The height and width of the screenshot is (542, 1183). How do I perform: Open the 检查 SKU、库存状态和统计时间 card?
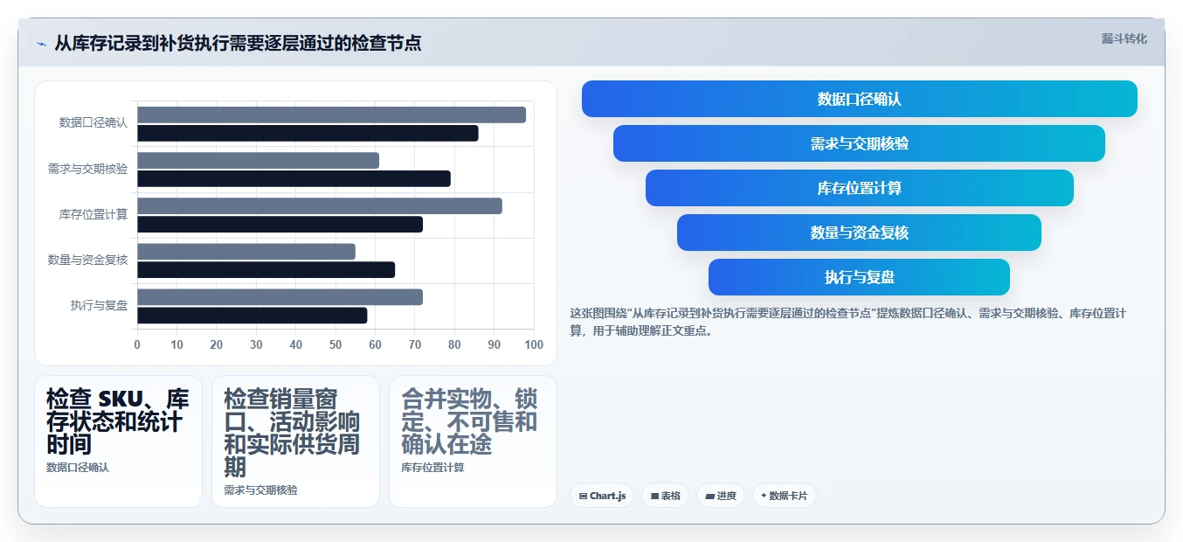[x=118, y=441]
